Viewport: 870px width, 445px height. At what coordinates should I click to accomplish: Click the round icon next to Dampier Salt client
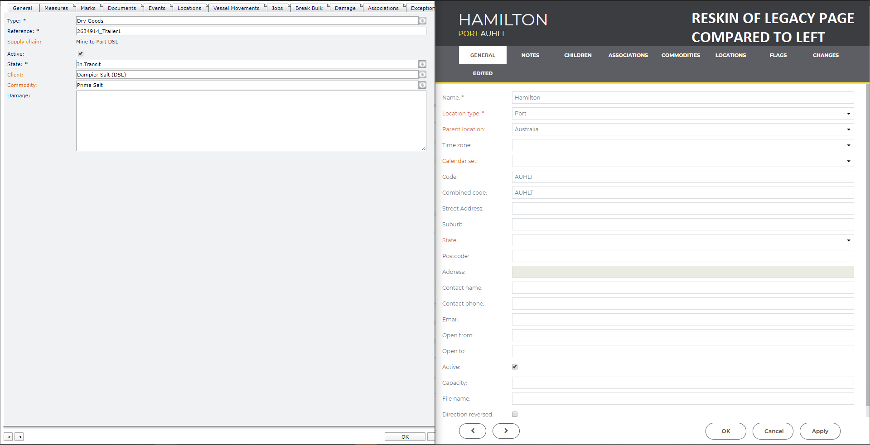point(422,75)
